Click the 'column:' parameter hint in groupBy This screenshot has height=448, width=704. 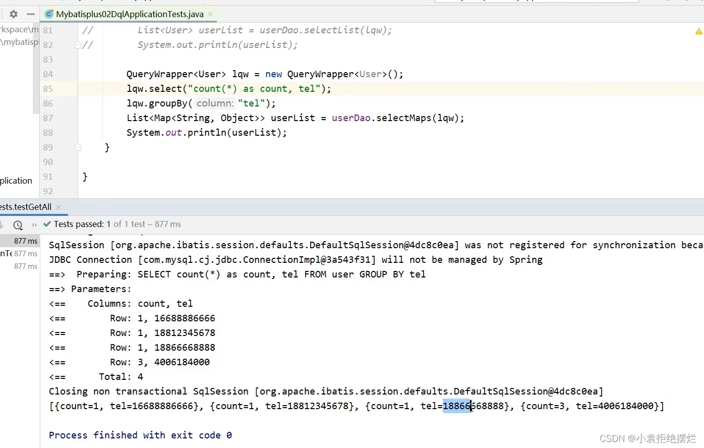pos(215,103)
